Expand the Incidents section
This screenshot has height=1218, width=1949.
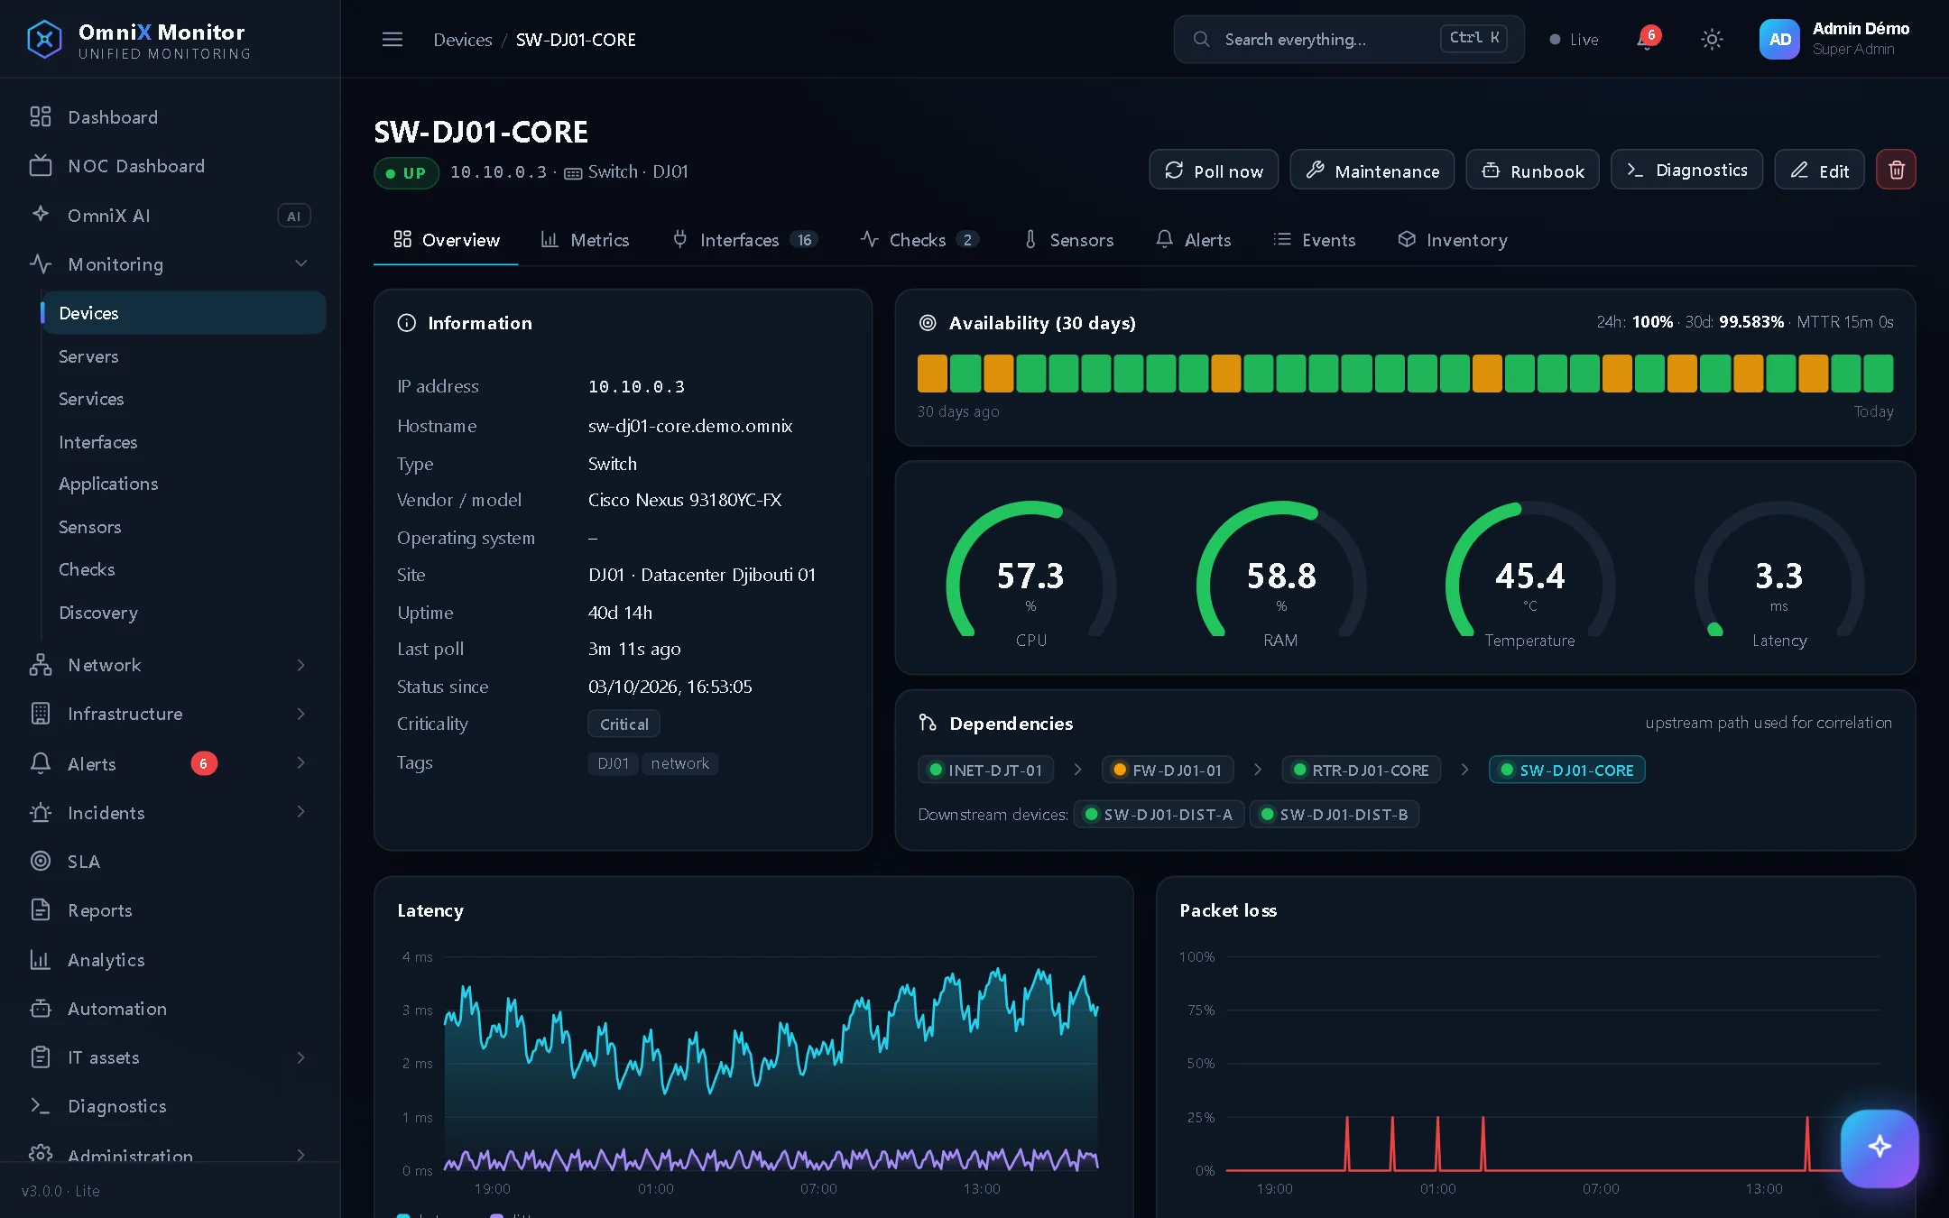pos(170,812)
